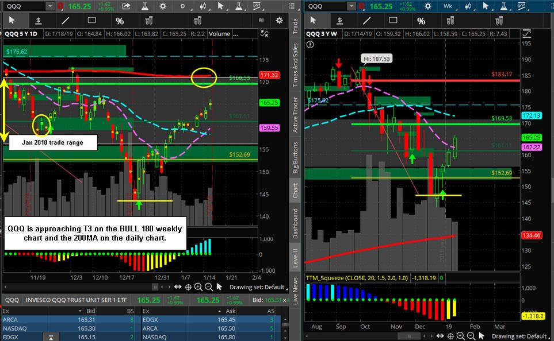
Task: Switch to the Trade side tab
Action: 295,26
